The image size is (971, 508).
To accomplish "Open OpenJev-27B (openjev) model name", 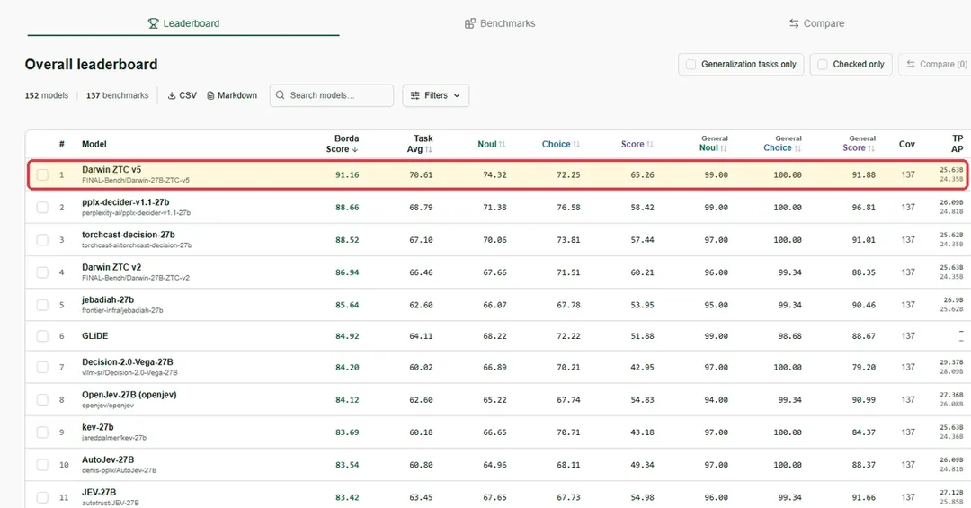I will tap(129, 394).
